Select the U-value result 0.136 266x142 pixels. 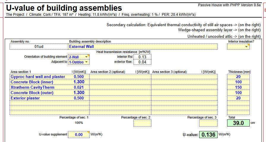[x=208, y=135]
